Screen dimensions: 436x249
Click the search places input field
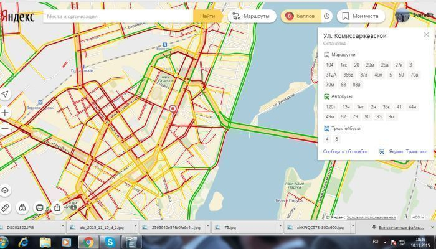[x=117, y=16]
